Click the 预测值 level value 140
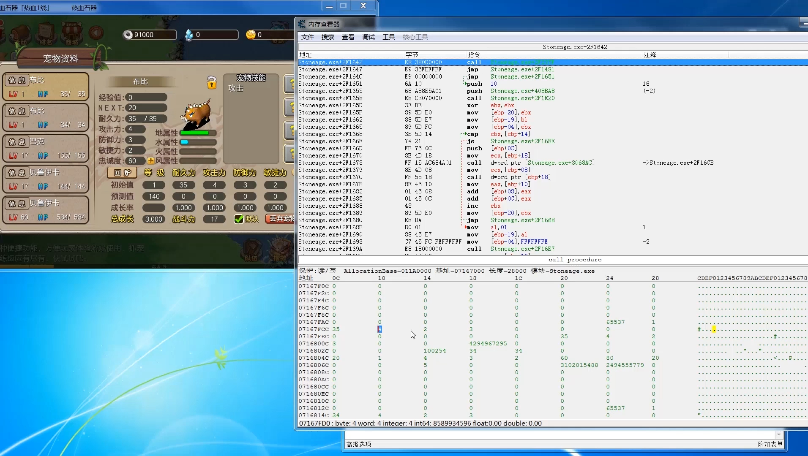Viewport: 808px width, 456px height. [x=154, y=196]
